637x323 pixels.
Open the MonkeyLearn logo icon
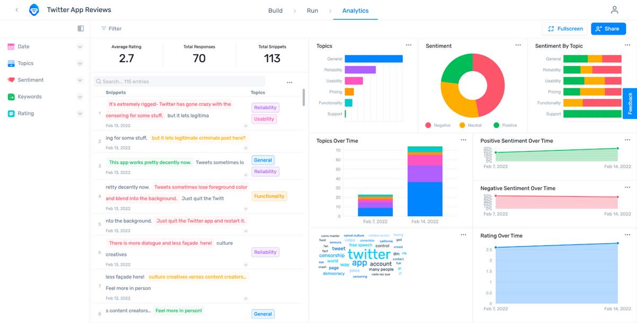[x=34, y=10]
